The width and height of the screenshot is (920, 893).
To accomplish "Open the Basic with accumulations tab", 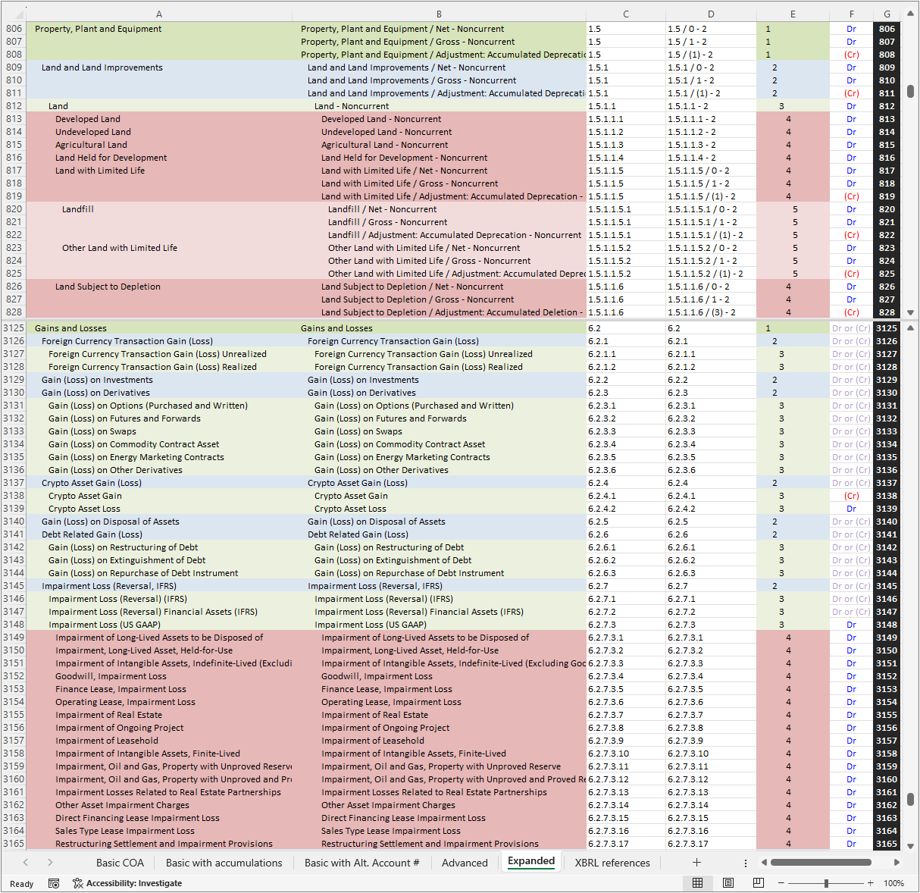I will point(223,862).
